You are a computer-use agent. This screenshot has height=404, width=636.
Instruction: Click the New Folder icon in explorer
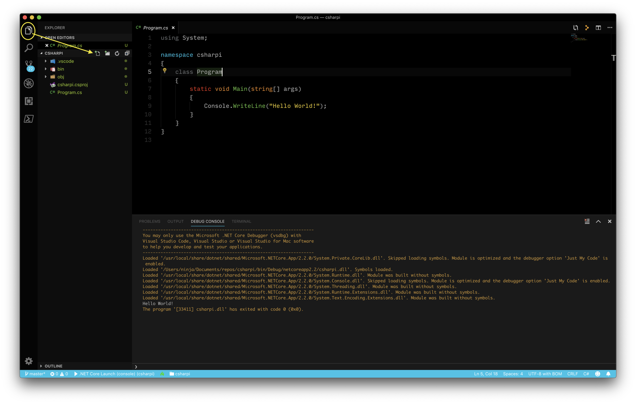107,53
